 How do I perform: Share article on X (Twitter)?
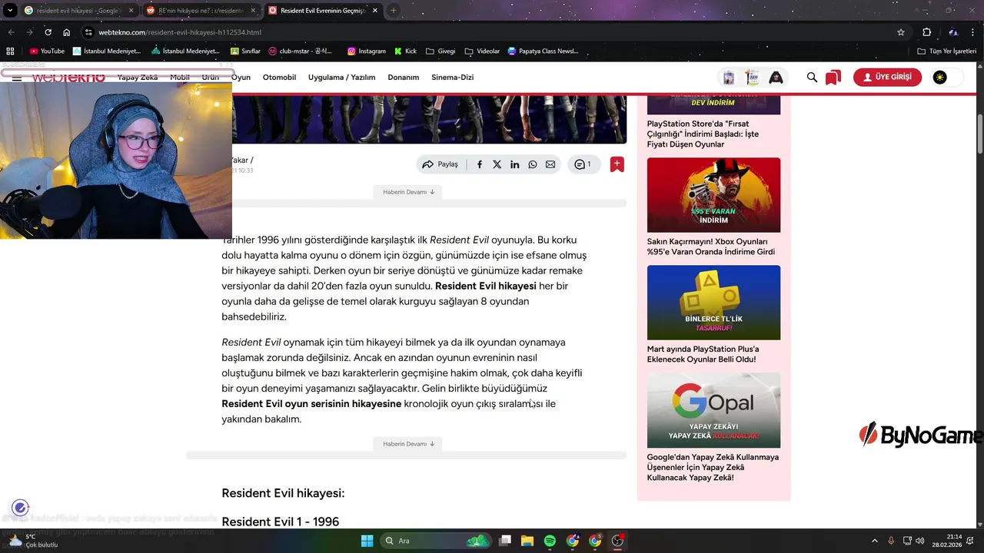[497, 164]
